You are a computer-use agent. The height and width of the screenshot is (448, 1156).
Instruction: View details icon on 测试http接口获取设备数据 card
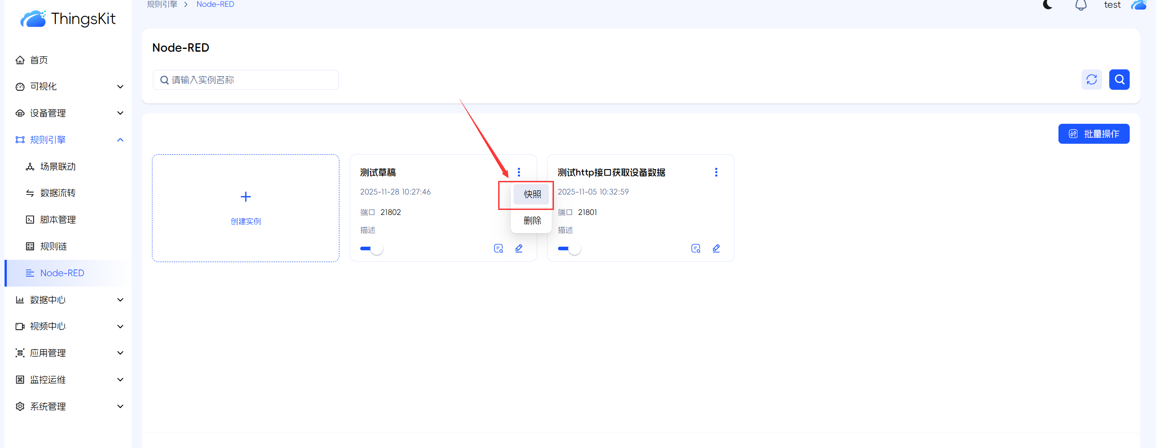click(x=696, y=248)
